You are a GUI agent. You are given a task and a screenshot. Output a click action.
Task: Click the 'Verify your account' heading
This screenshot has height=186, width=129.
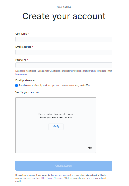(28, 92)
